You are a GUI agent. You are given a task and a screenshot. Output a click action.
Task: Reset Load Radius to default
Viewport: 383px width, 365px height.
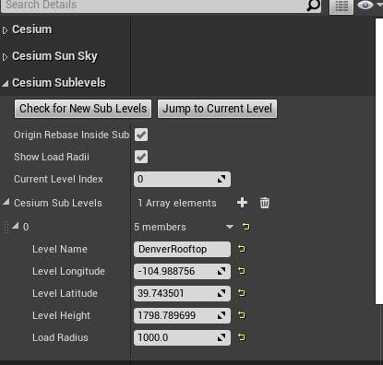(x=242, y=337)
